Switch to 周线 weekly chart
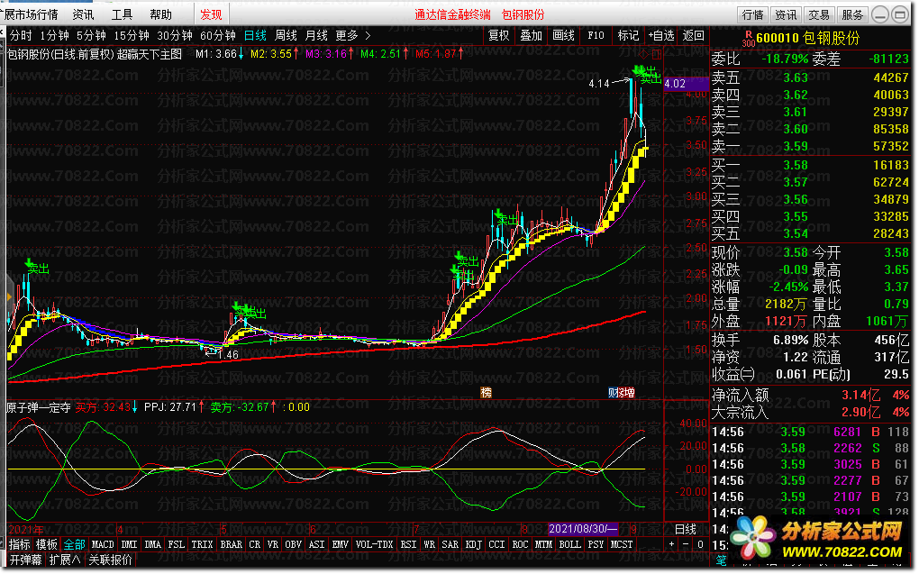 coord(286,36)
